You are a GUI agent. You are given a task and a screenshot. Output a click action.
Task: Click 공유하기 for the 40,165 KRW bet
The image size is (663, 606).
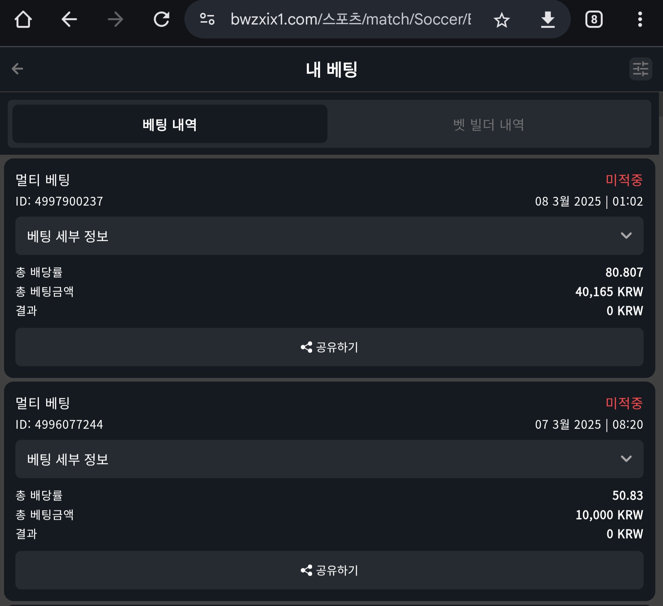[x=329, y=347]
